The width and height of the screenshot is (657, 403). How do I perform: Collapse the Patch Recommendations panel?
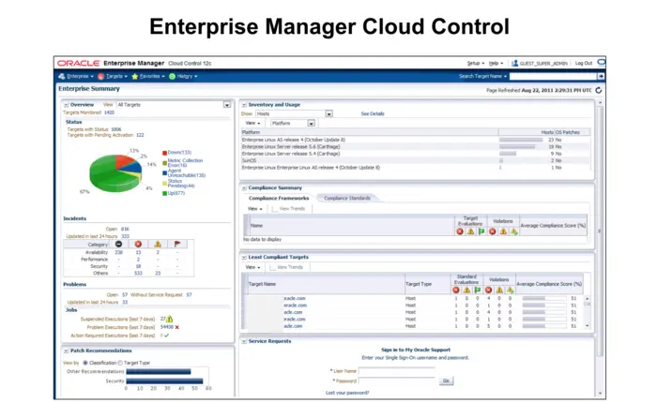[67, 351]
